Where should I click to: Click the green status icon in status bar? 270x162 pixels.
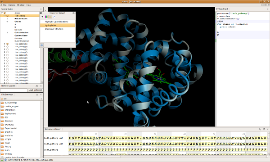click(2, 160)
